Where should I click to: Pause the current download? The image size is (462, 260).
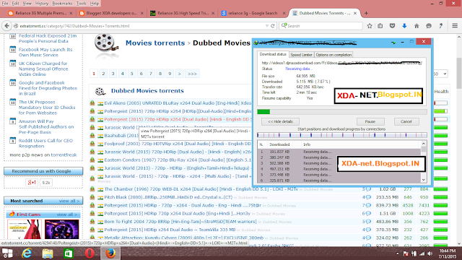pos(370,121)
